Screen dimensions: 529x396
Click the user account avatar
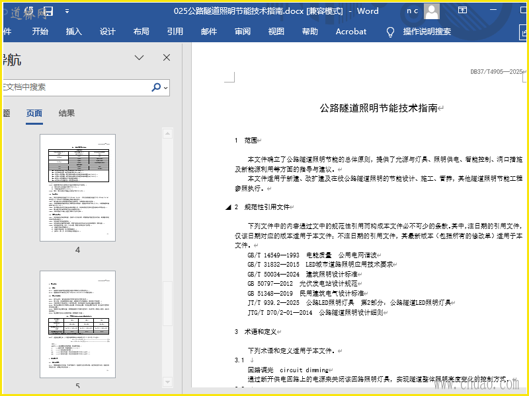pyautogui.click(x=432, y=11)
